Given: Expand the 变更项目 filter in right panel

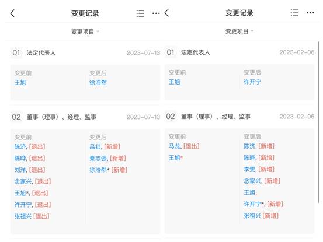Looking at the screenshot, I should 239,31.
